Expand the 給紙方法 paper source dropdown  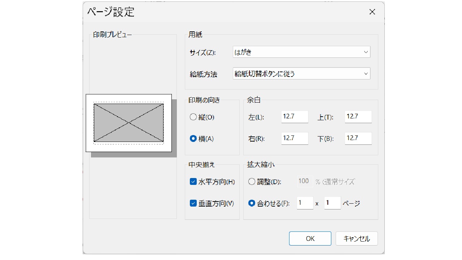[x=301, y=74]
